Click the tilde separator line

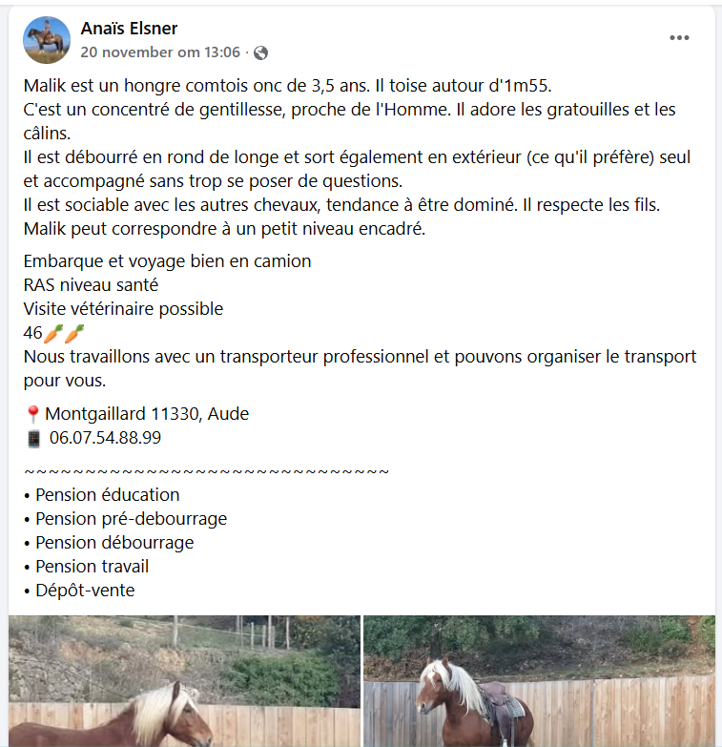click(x=206, y=470)
